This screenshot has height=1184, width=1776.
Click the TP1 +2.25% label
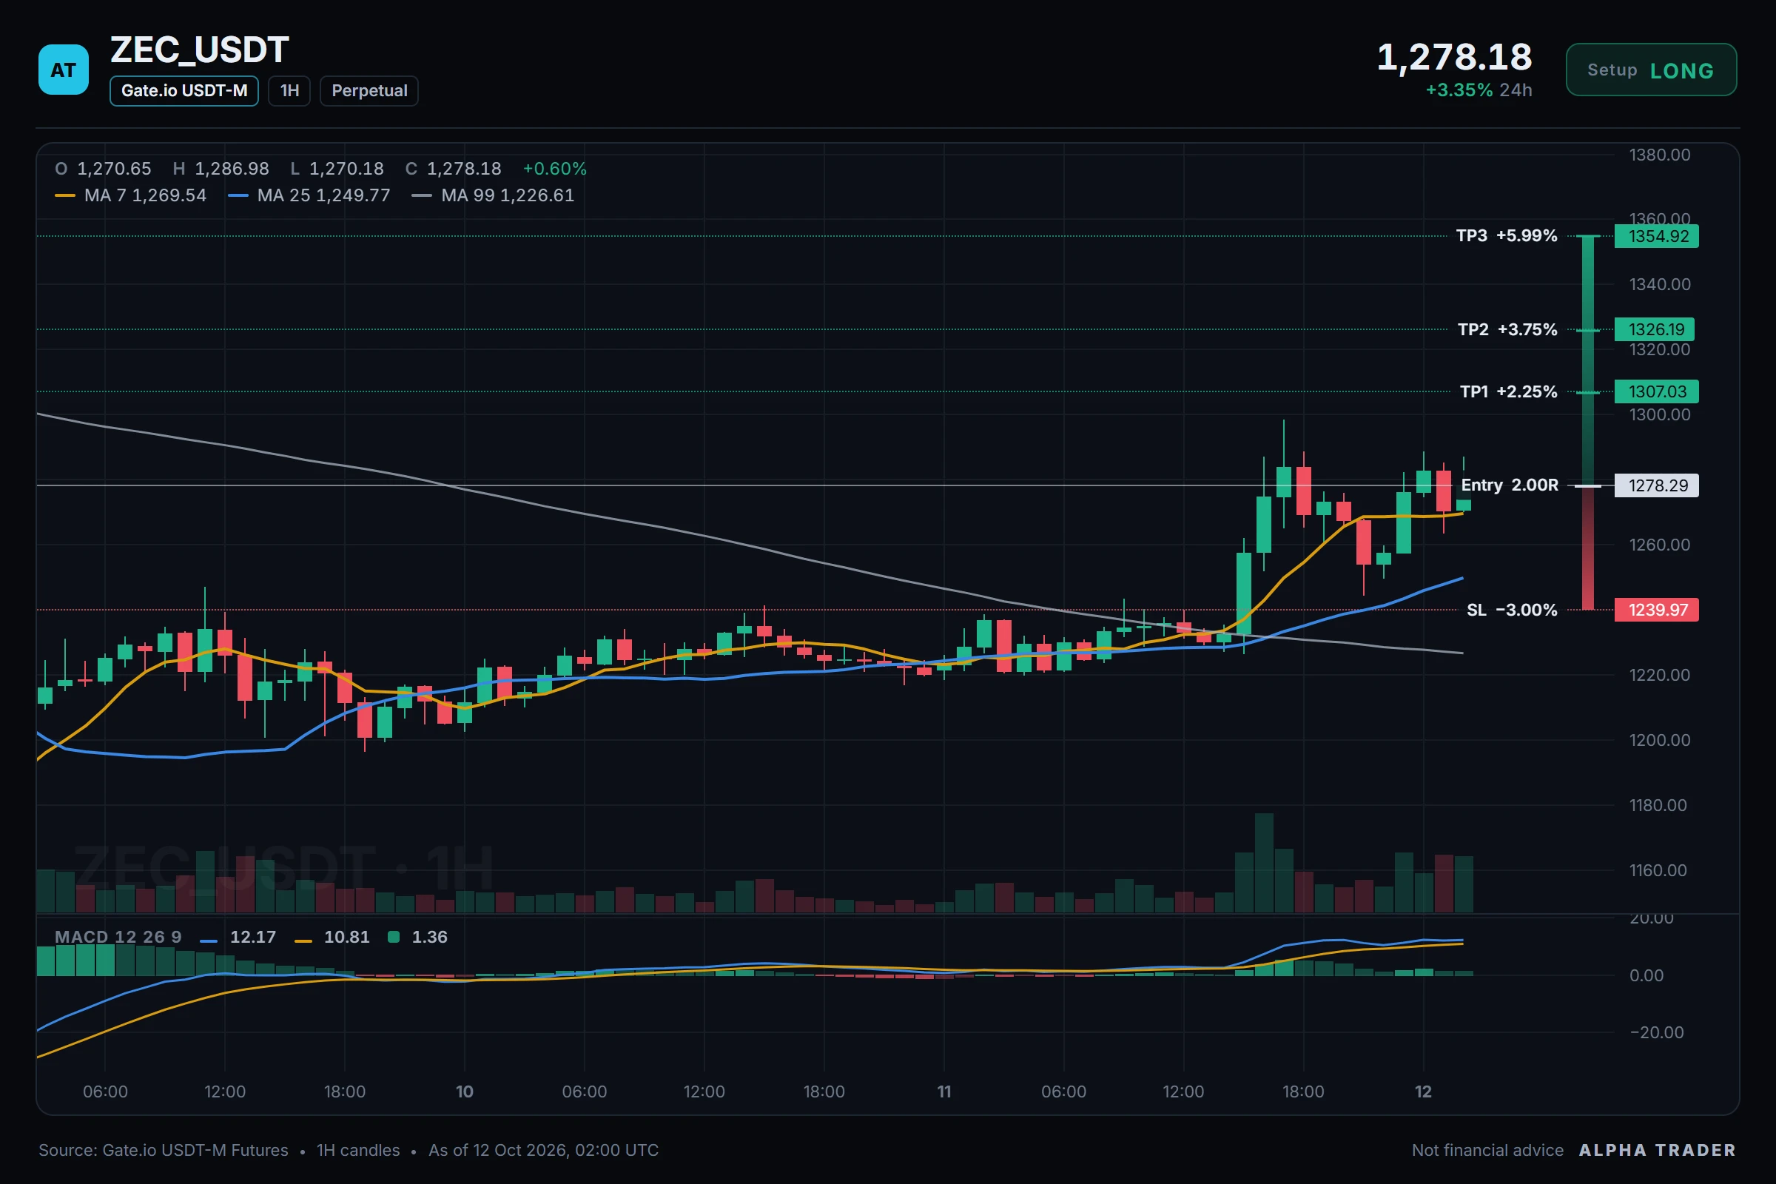pyautogui.click(x=1509, y=392)
